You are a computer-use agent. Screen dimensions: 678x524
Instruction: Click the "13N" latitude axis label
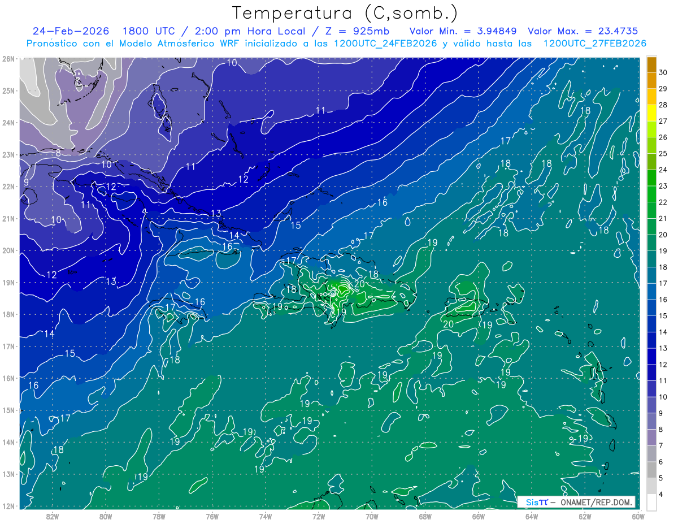[x=8, y=474]
